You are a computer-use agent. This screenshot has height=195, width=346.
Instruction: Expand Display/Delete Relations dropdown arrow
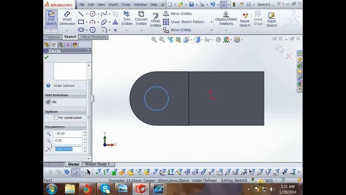tap(226, 30)
